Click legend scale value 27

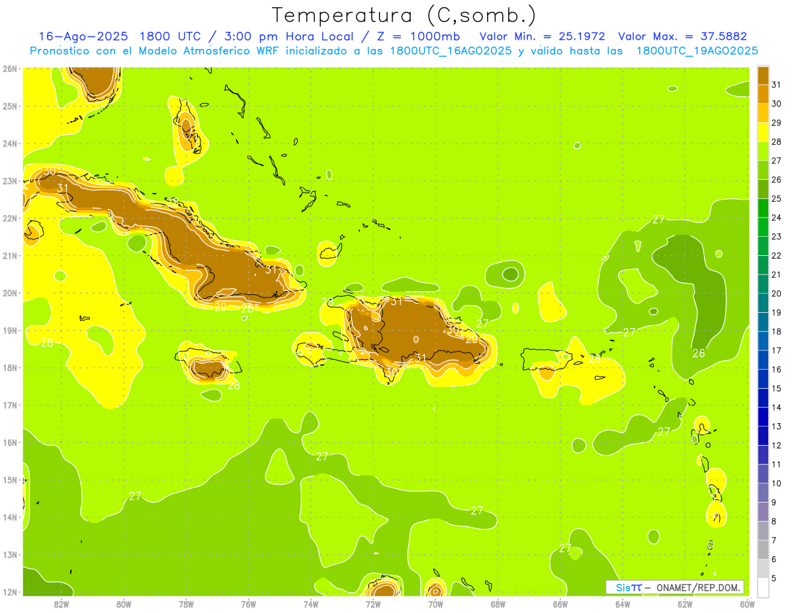coord(776,160)
